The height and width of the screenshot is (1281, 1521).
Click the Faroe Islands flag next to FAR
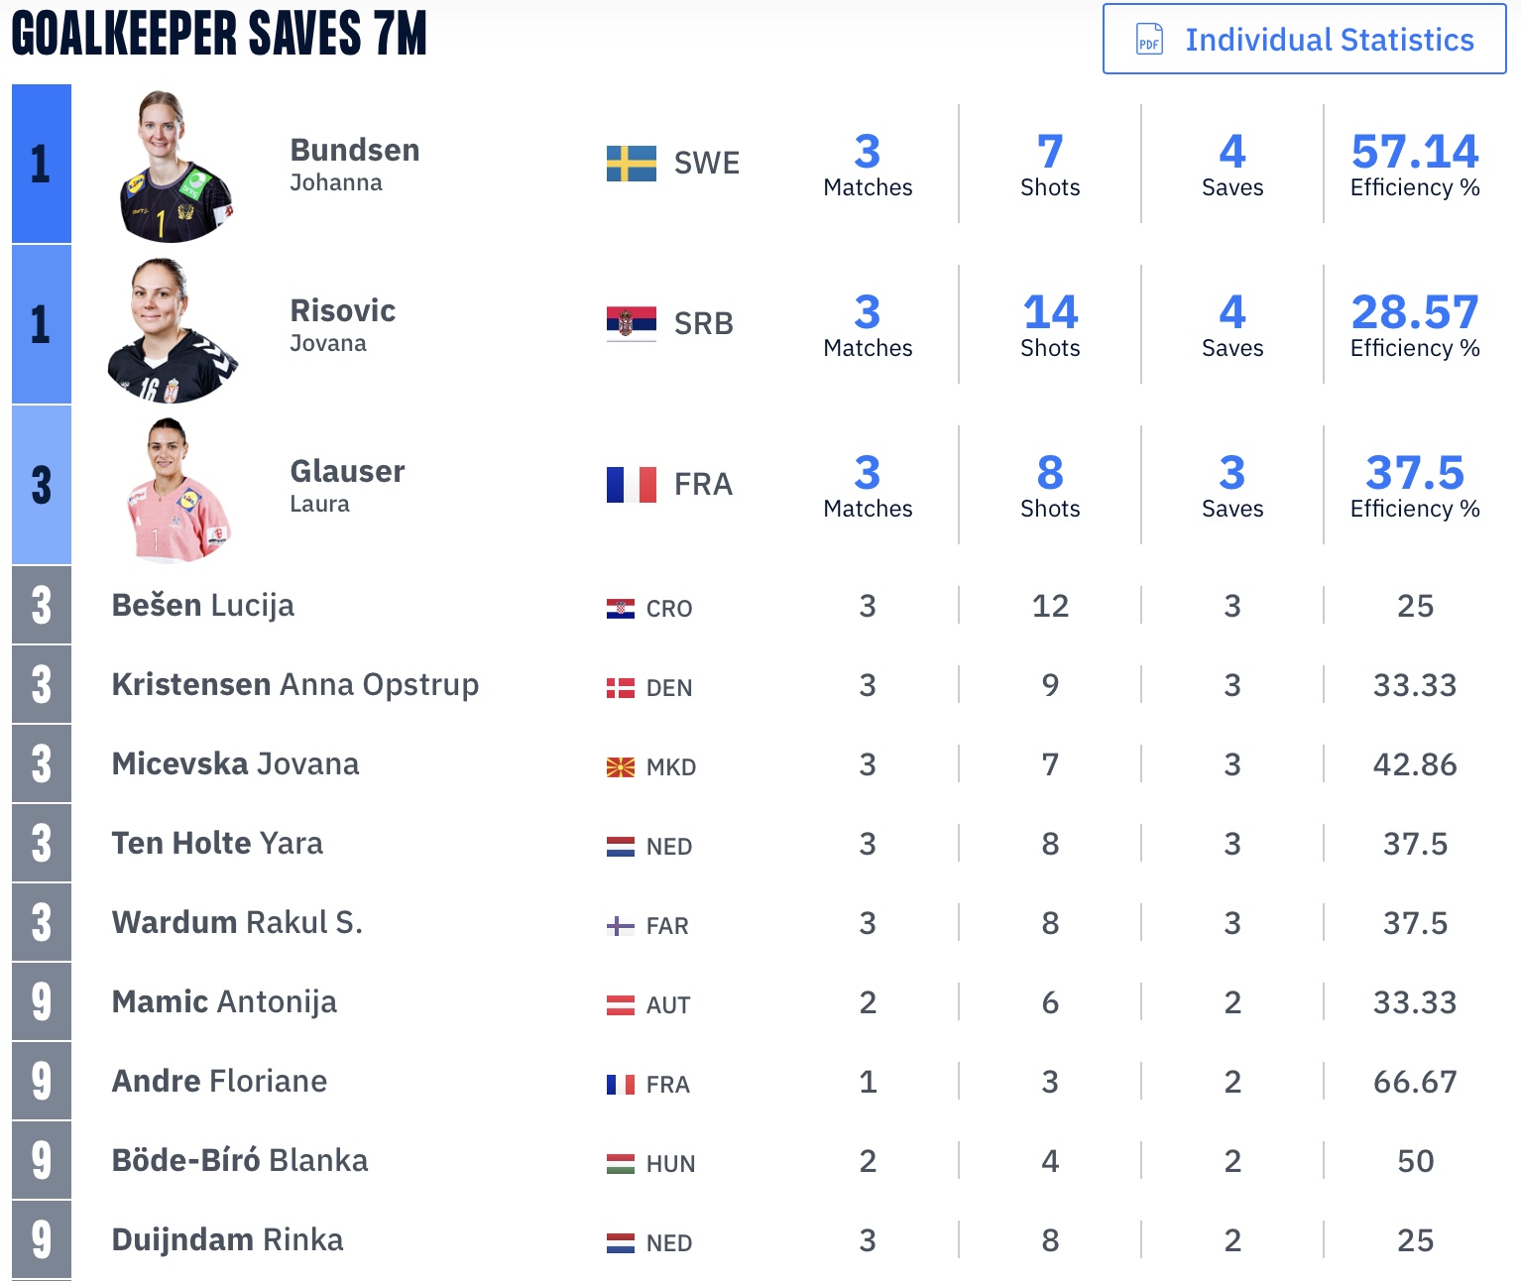click(x=621, y=926)
